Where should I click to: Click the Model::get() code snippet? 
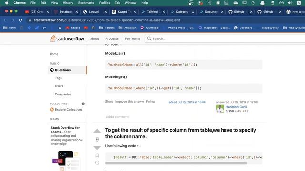183,88
